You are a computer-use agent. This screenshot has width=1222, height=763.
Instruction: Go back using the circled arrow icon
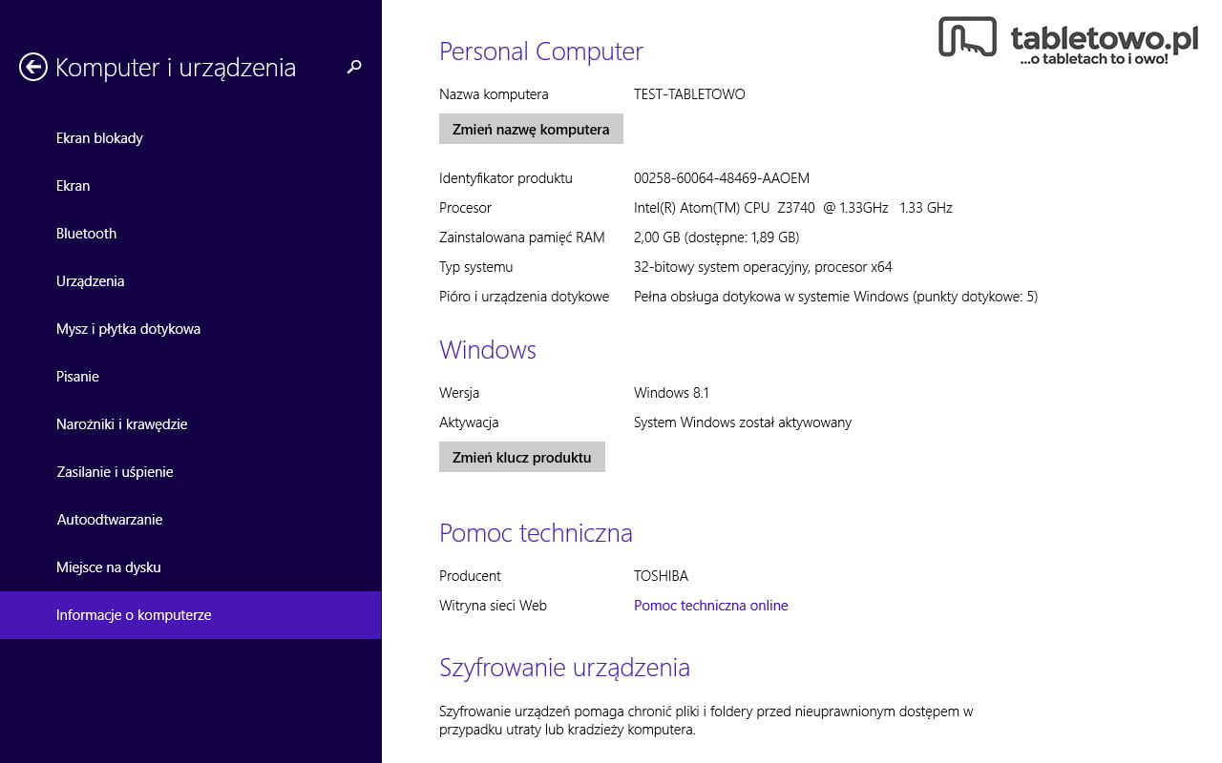tap(32, 67)
